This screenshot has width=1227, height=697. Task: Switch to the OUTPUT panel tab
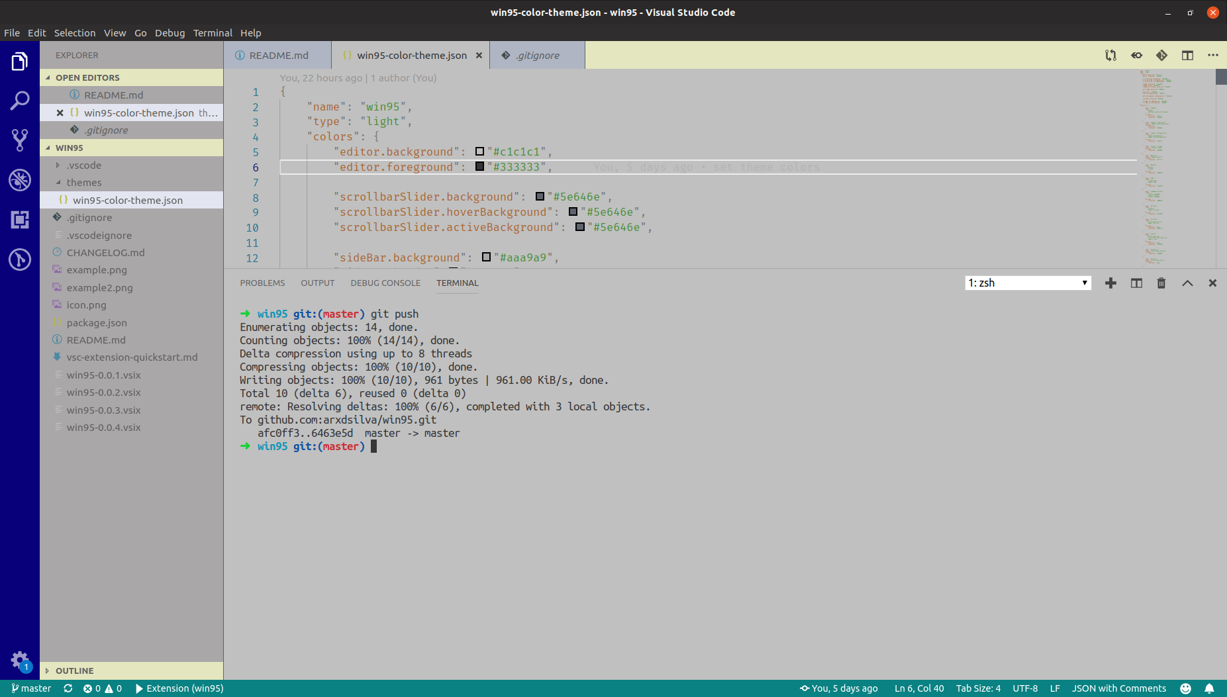(318, 283)
